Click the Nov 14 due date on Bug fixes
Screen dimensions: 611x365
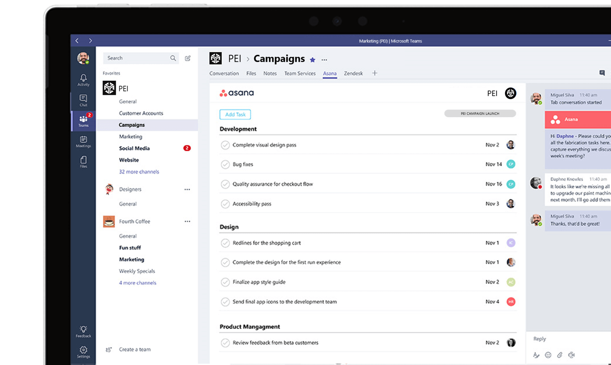(x=494, y=165)
